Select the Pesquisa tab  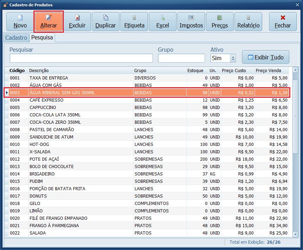[x=42, y=38]
